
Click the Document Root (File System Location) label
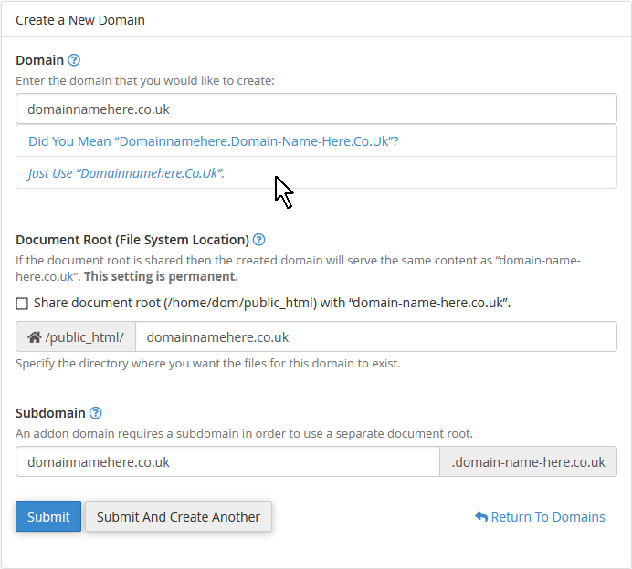click(x=132, y=240)
